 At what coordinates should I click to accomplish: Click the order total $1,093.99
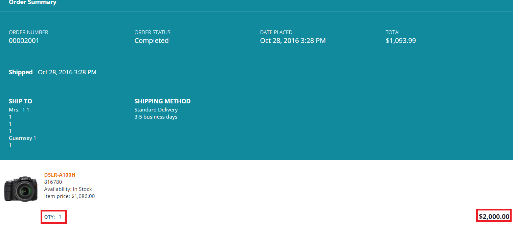coord(401,41)
